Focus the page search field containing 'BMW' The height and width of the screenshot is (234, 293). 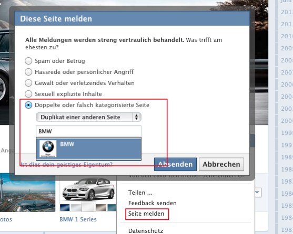88,131
